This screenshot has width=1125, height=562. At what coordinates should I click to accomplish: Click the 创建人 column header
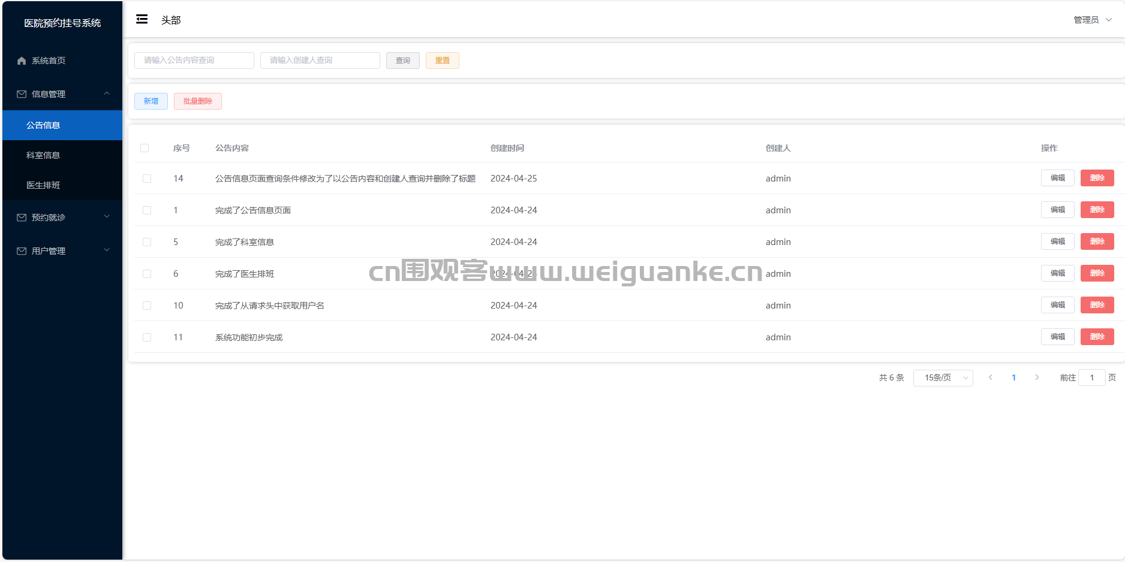click(778, 148)
